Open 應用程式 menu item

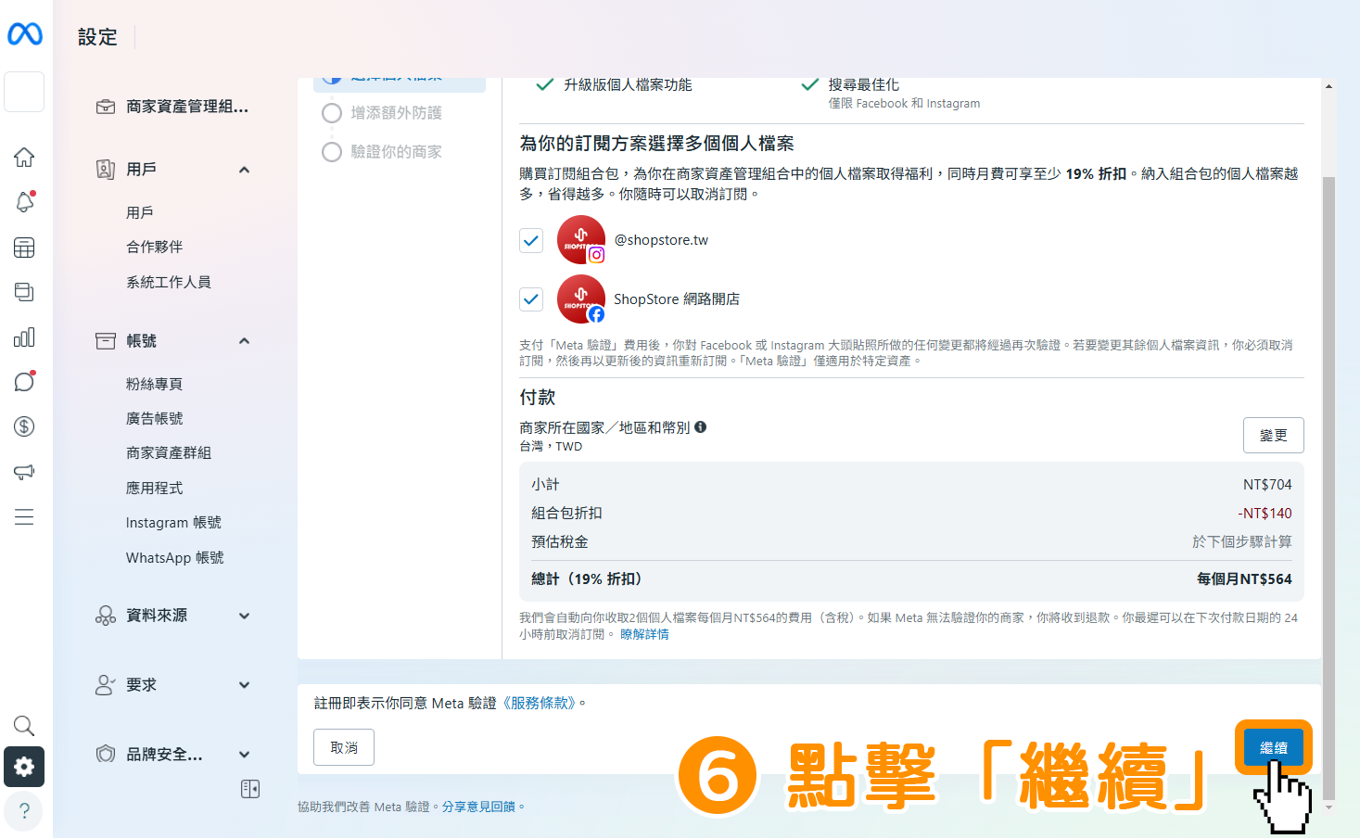154,488
